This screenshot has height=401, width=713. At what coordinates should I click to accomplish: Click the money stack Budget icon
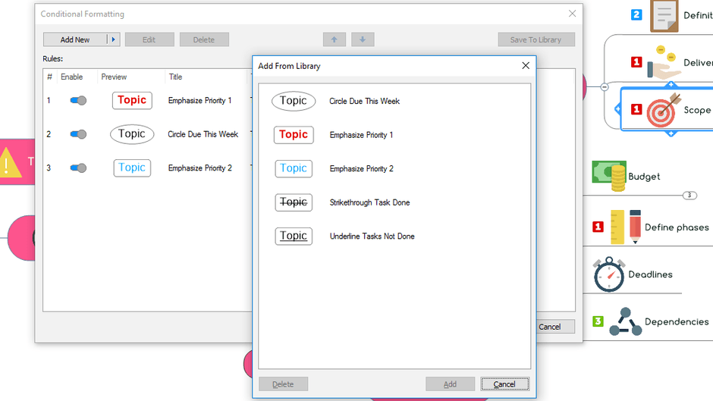[609, 176]
